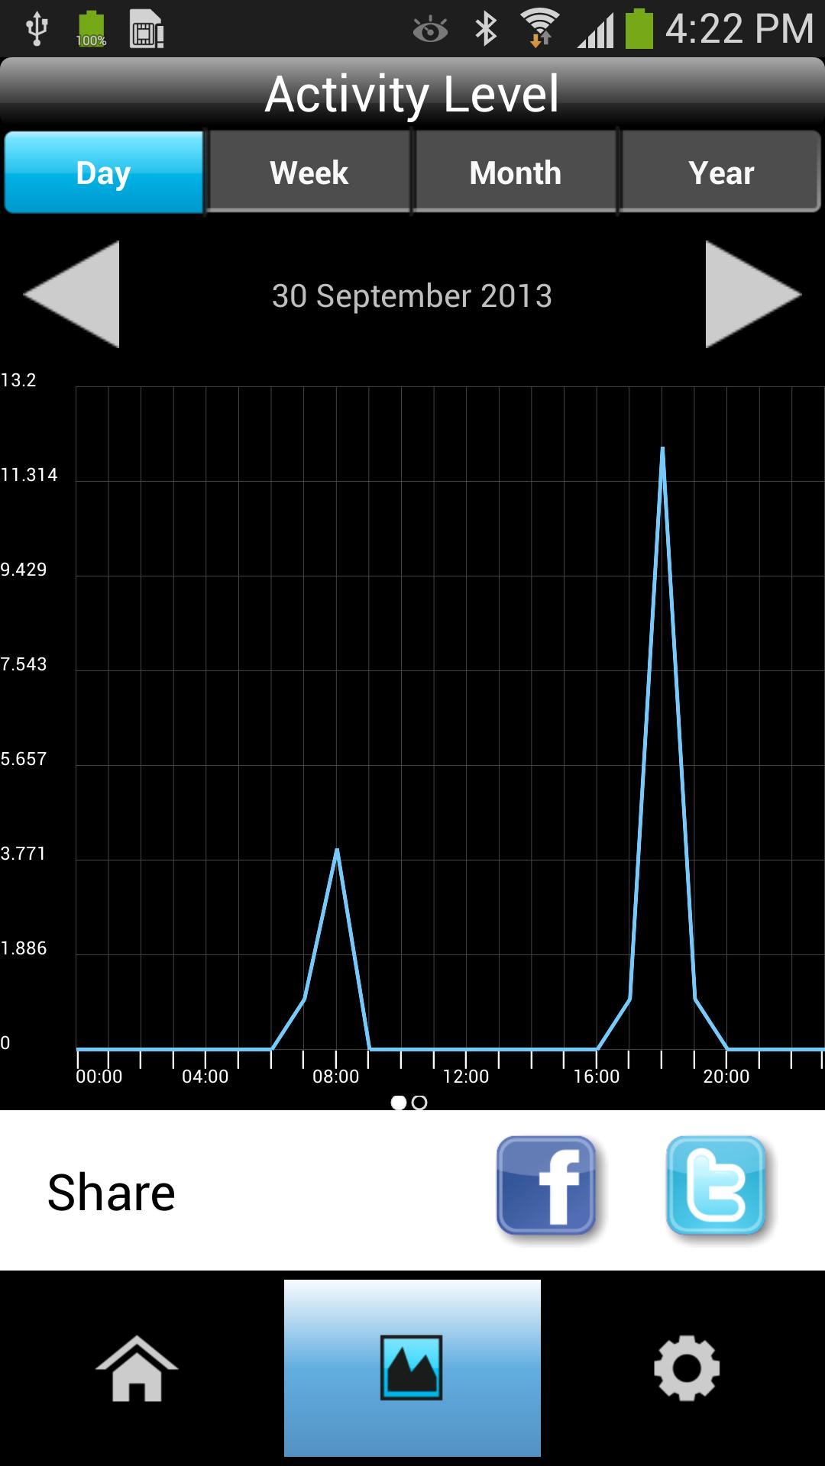Switch to the Month view

click(516, 173)
